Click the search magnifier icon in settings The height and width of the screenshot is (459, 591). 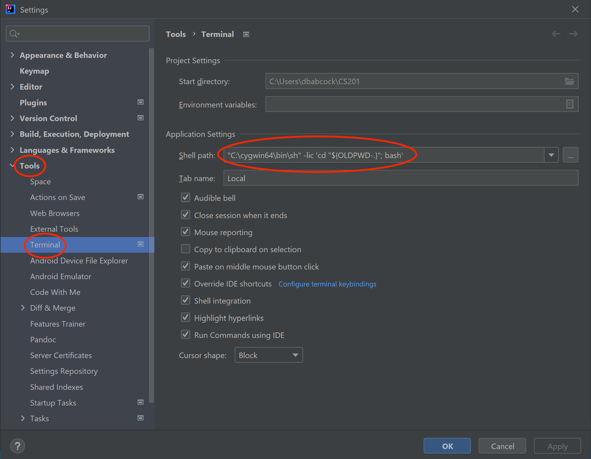pyautogui.click(x=14, y=34)
